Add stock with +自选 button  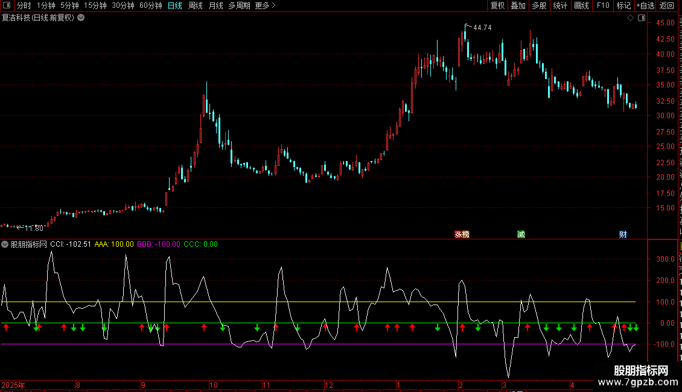(645, 5)
